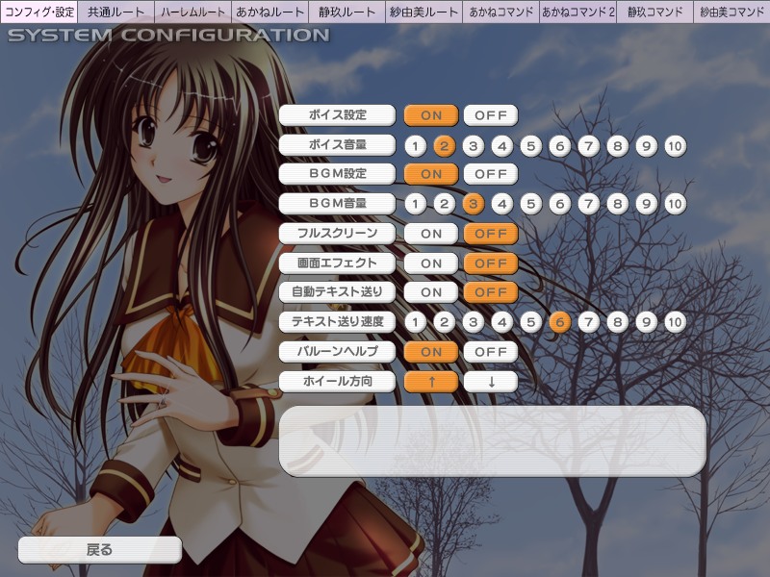This screenshot has width=770, height=577.
Task: Set テキスト送り速度 to 8
Action: click(x=618, y=322)
